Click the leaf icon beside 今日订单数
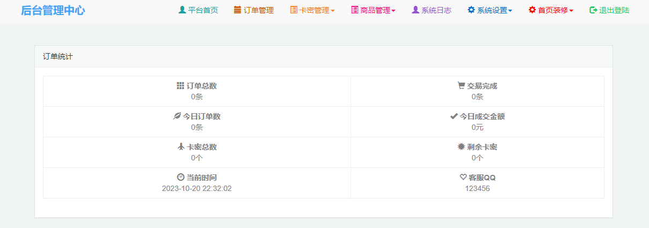 click(x=177, y=116)
